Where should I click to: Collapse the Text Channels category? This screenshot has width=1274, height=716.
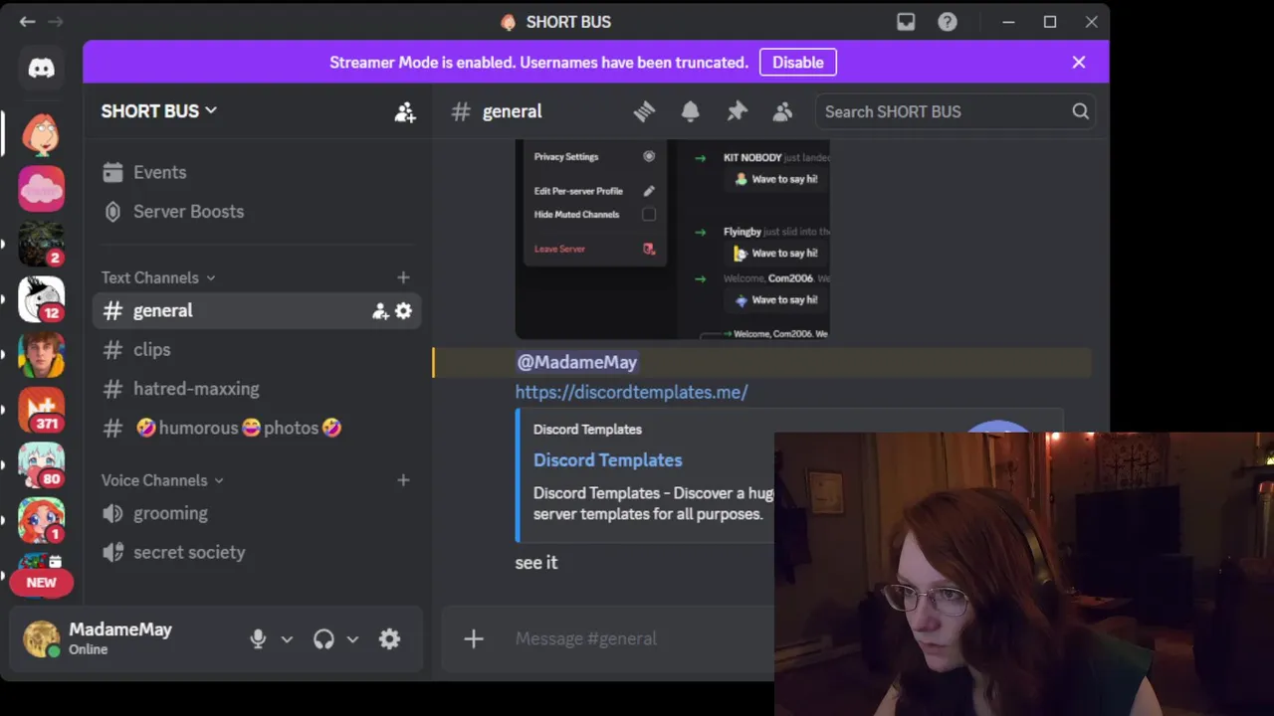click(158, 277)
